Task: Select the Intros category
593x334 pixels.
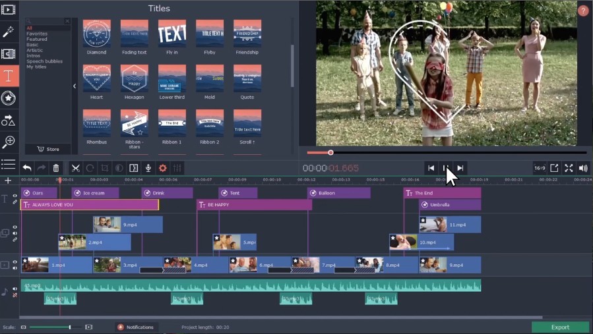Action: click(x=33, y=55)
